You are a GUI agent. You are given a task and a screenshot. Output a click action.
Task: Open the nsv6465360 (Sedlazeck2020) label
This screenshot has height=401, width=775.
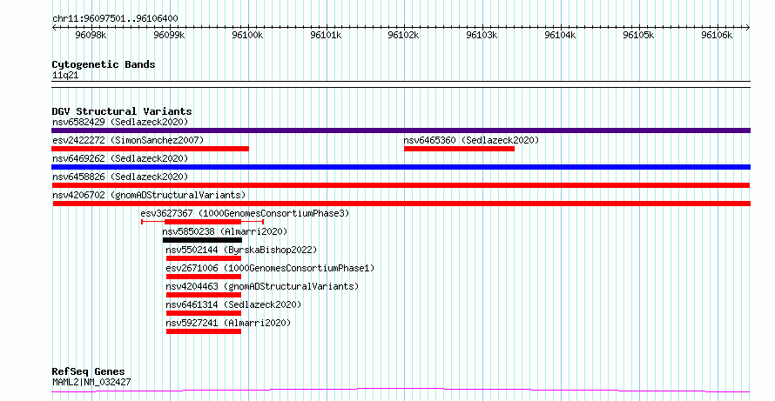471,140
